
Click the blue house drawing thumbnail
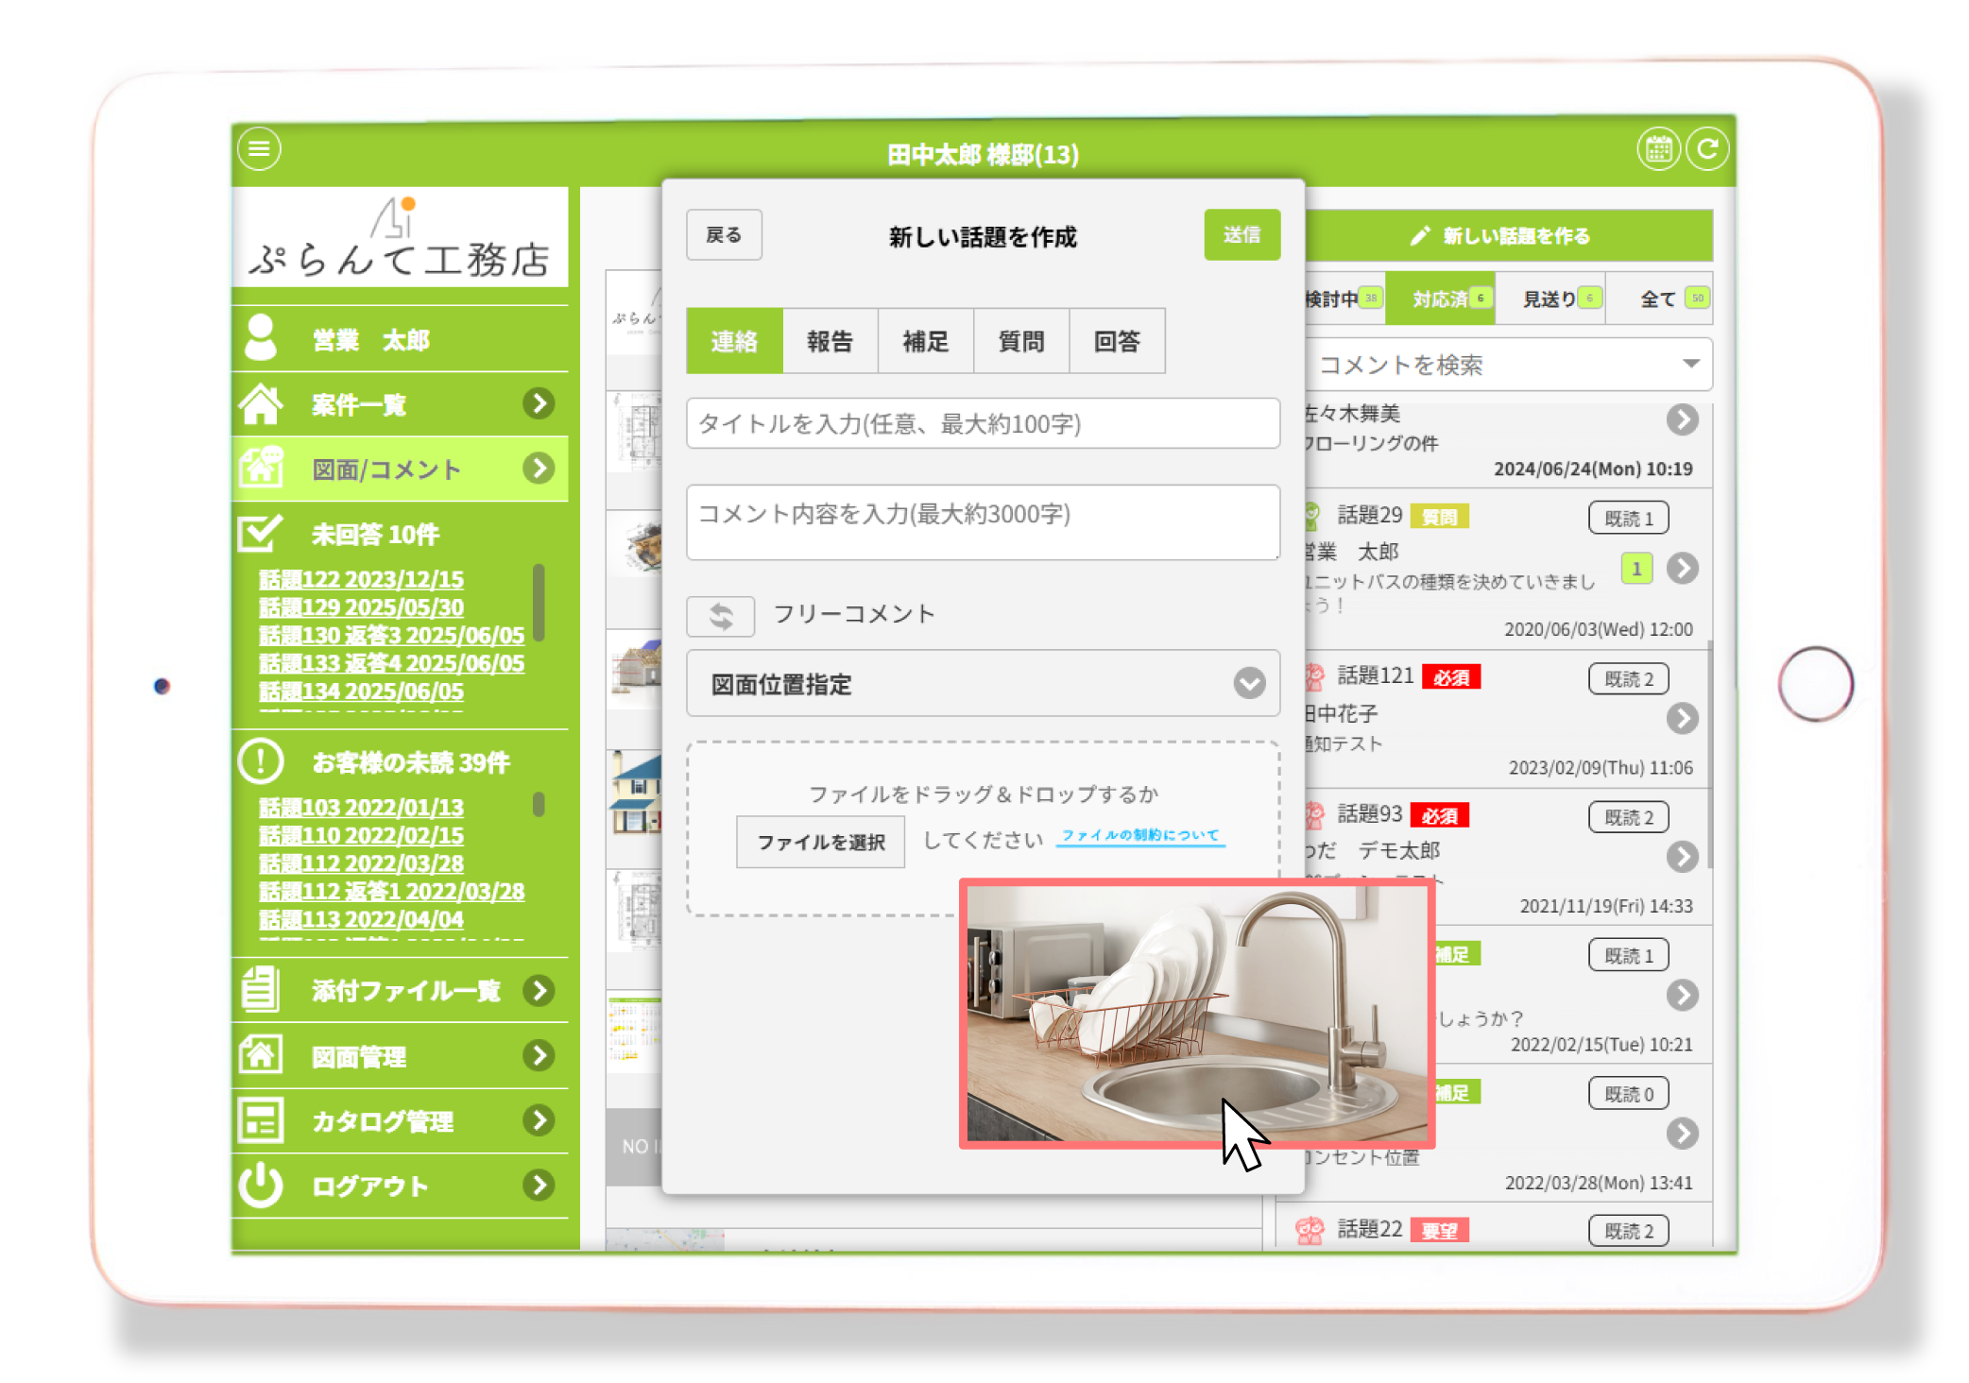click(x=635, y=792)
